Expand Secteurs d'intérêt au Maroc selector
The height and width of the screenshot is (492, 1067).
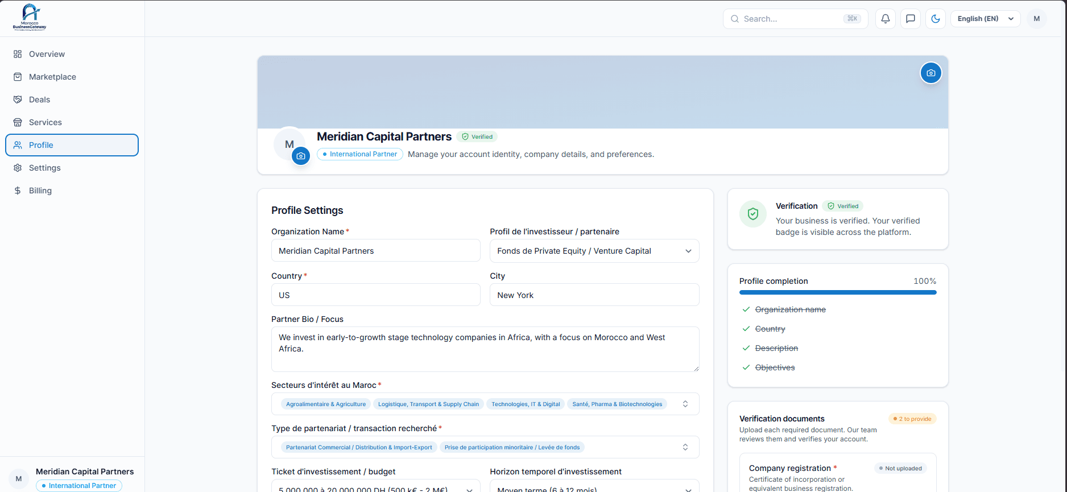pos(485,404)
